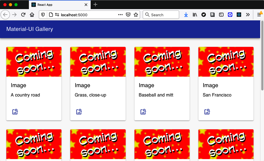Bookmark this page with the star
264x161 pixels.
coord(136,15)
